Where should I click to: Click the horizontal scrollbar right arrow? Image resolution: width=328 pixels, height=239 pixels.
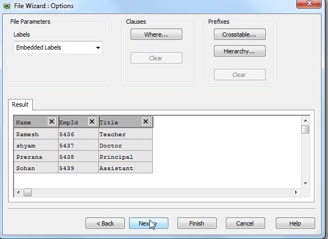tap(296, 192)
